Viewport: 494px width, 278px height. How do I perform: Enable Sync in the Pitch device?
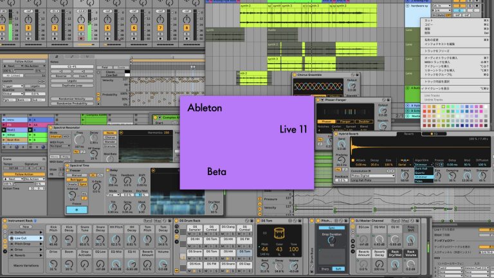pyautogui.click(x=331, y=228)
